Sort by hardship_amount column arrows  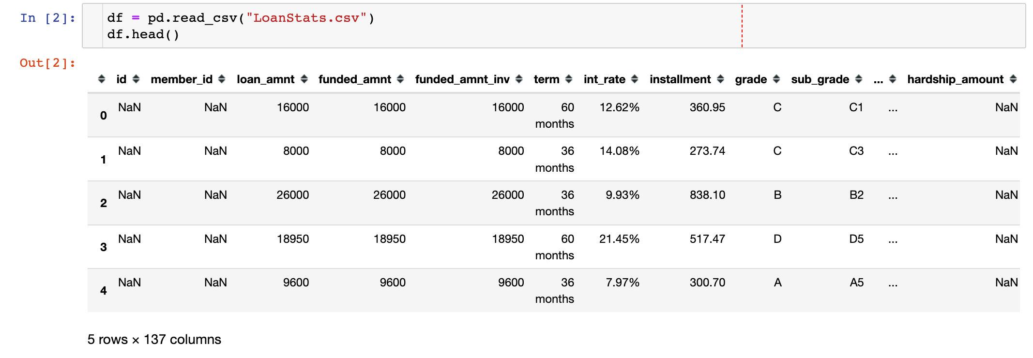pos(1013,79)
